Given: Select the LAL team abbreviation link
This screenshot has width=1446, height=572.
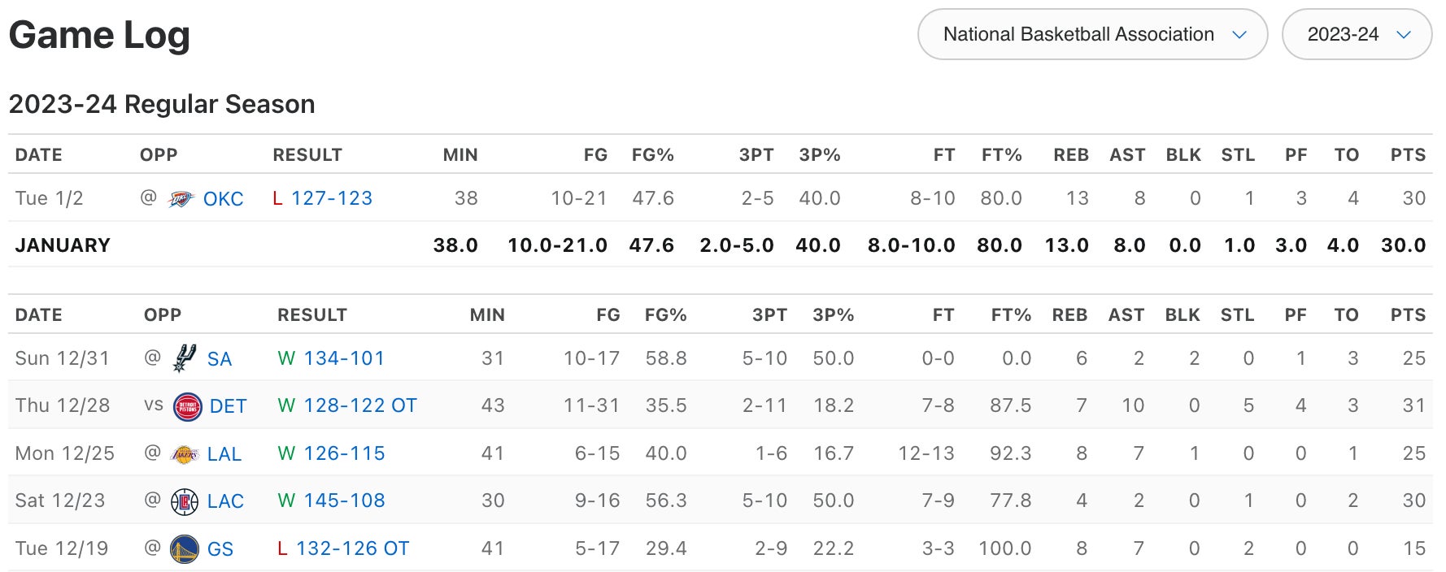Looking at the screenshot, I should point(224,454).
